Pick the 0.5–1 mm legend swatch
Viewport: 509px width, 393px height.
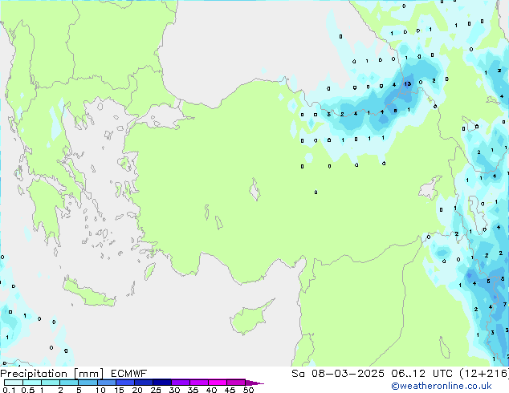(32, 383)
